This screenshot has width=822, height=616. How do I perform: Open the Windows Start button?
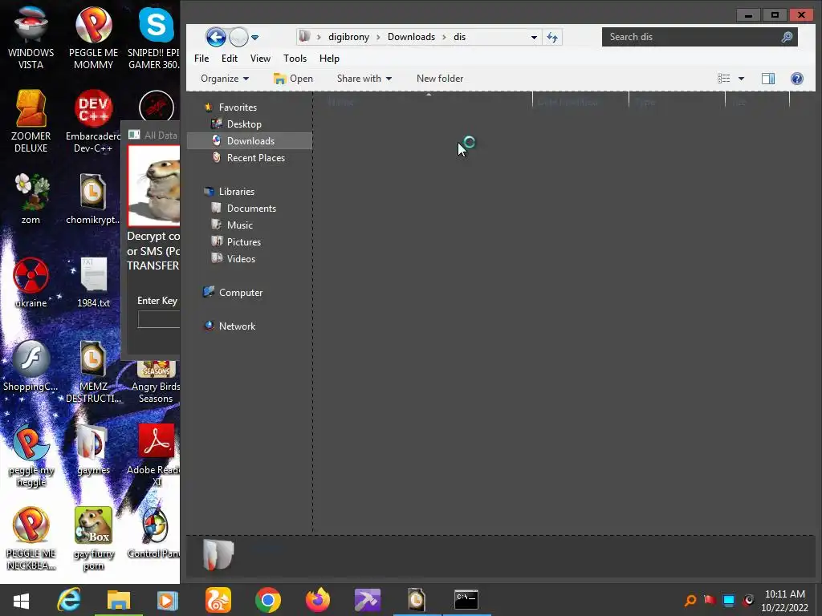coord(21,600)
